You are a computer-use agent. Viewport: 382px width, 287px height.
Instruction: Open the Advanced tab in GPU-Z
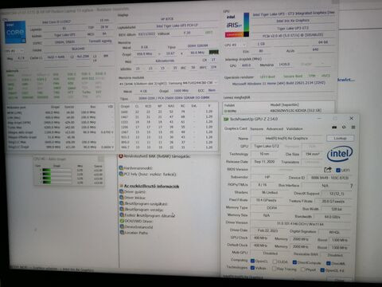coord(275,128)
